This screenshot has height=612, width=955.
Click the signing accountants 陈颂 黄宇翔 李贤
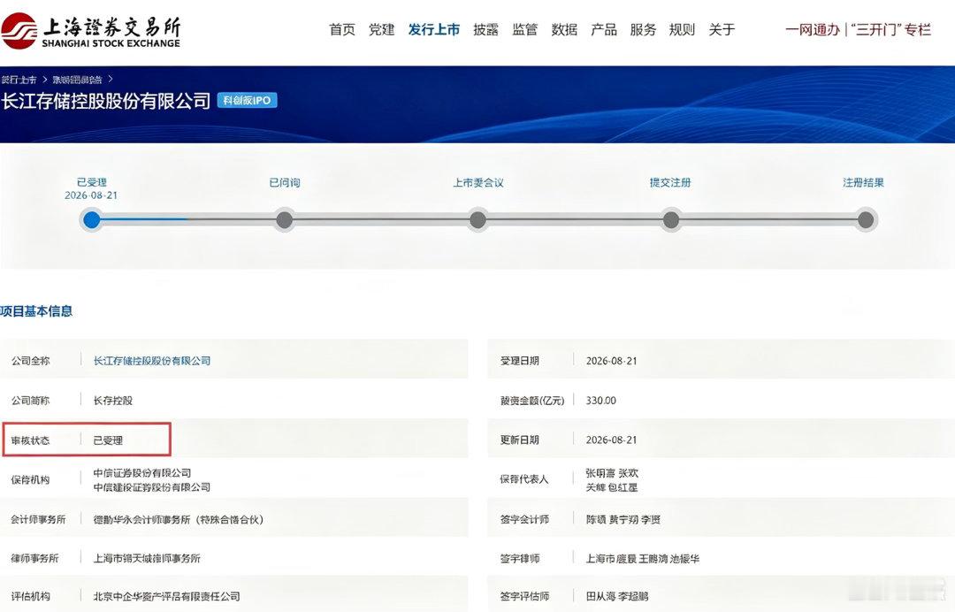(x=623, y=519)
